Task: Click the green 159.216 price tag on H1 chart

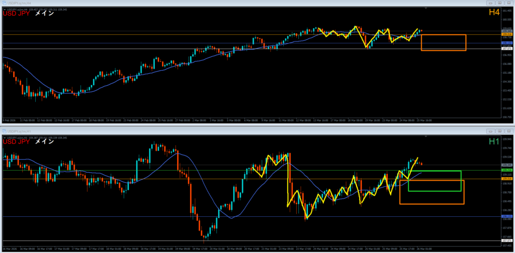Action: (x=506, y=171)
